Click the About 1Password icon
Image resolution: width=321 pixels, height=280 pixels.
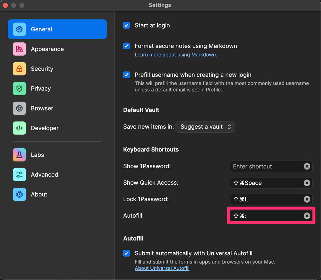[19, 194]
